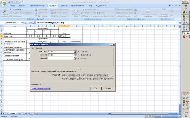The width and height of the screenshot is (190, 118).
Task: Click Отмена in function arguments dialog
Action: 109,88
